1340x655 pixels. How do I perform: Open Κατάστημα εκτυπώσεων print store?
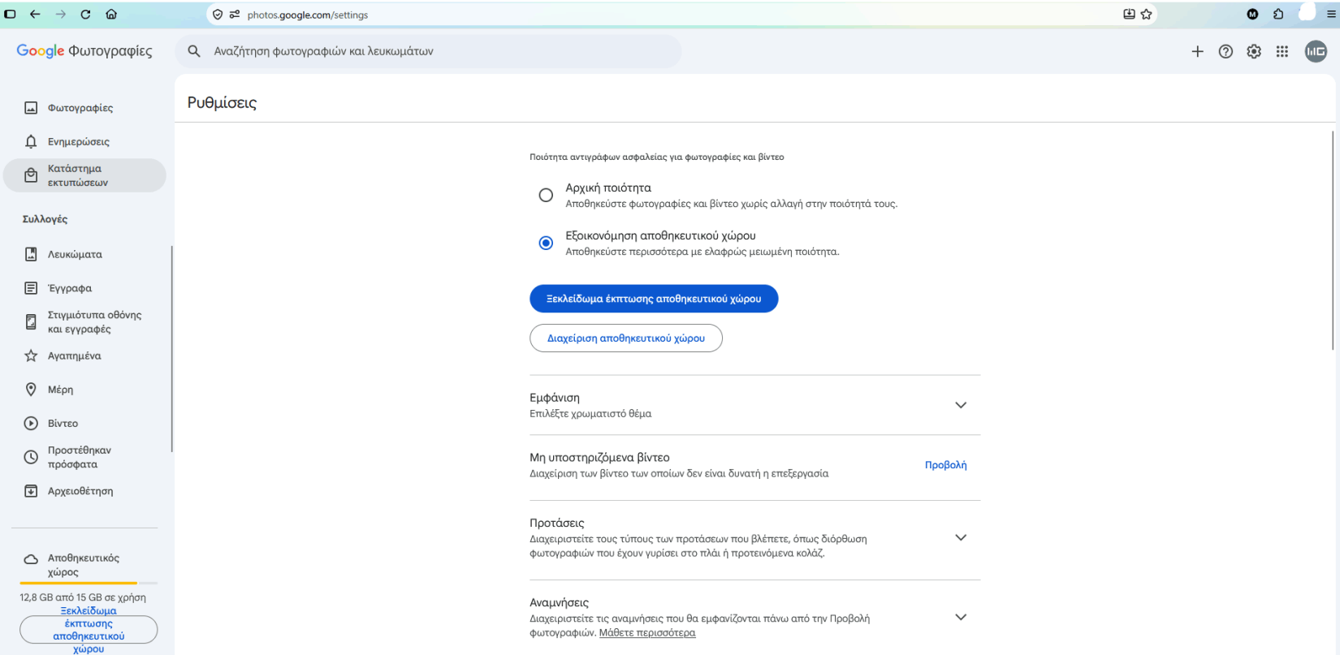84,175
